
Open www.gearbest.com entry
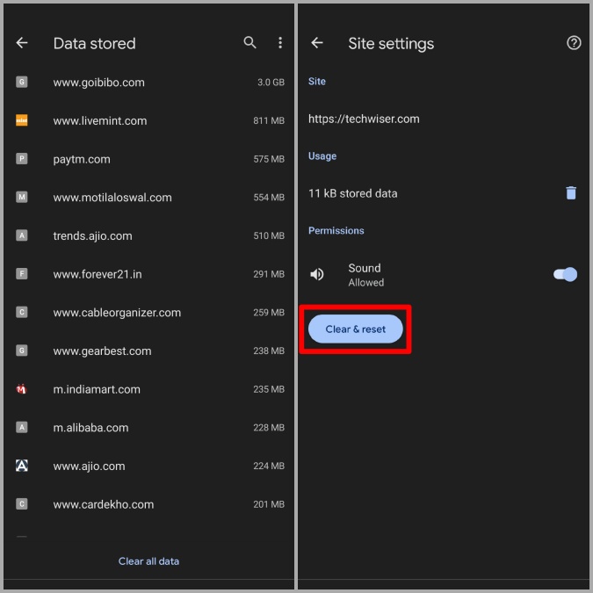click(x=148, y=351)
